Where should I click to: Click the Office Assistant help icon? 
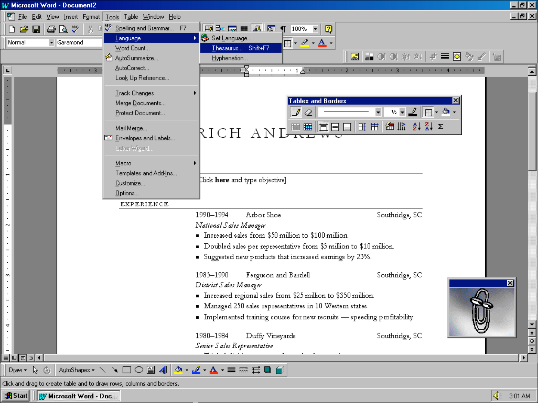pos(328,29)
